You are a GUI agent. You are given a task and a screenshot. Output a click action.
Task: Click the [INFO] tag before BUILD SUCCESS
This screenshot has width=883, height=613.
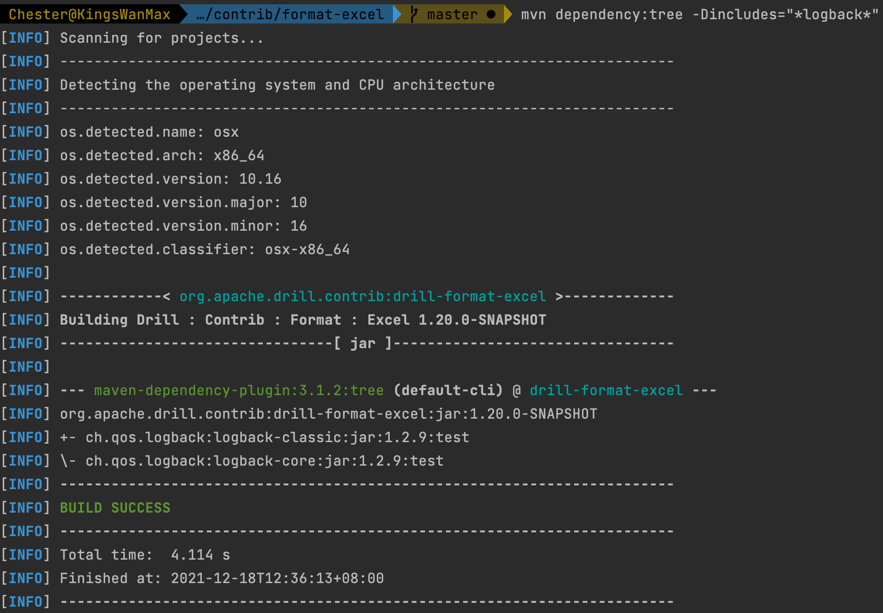coord(26,508)
